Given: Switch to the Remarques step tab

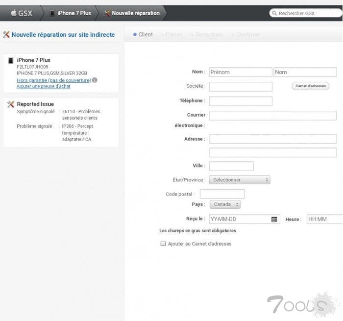Looking at the screenshot, I should [209, 35].
